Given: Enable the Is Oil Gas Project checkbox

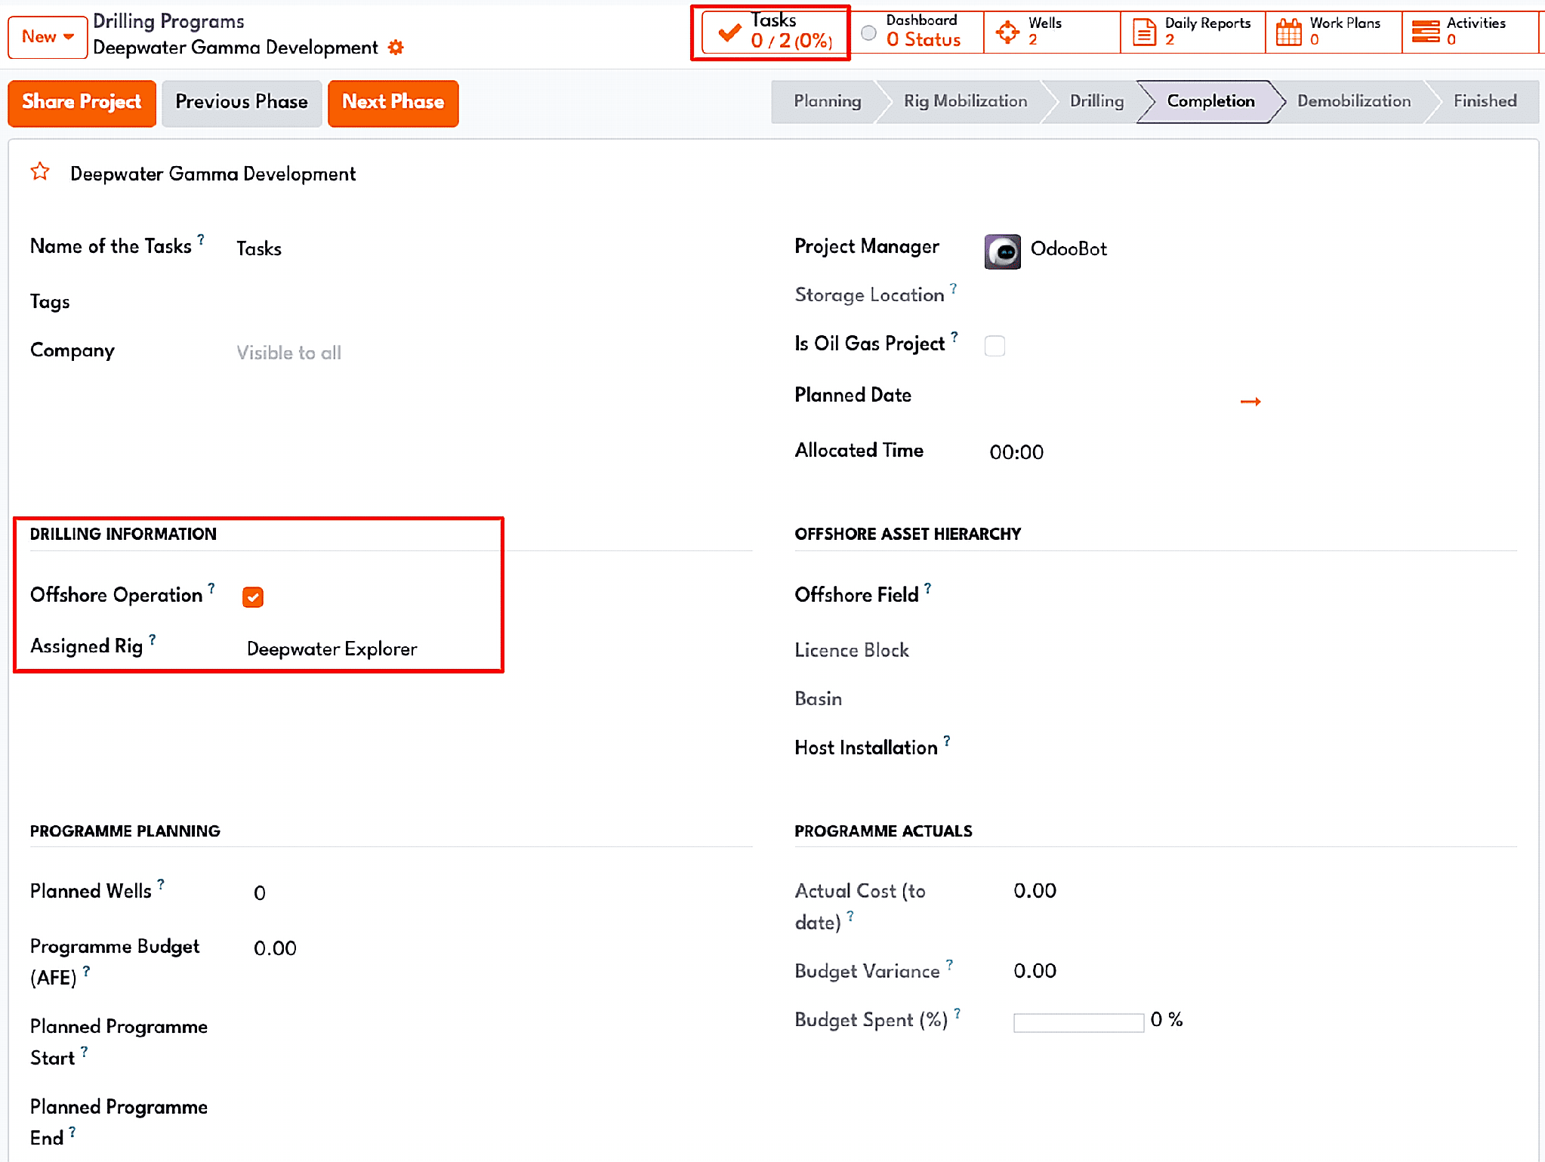Looking at the screenshot, I should (995, 346).
